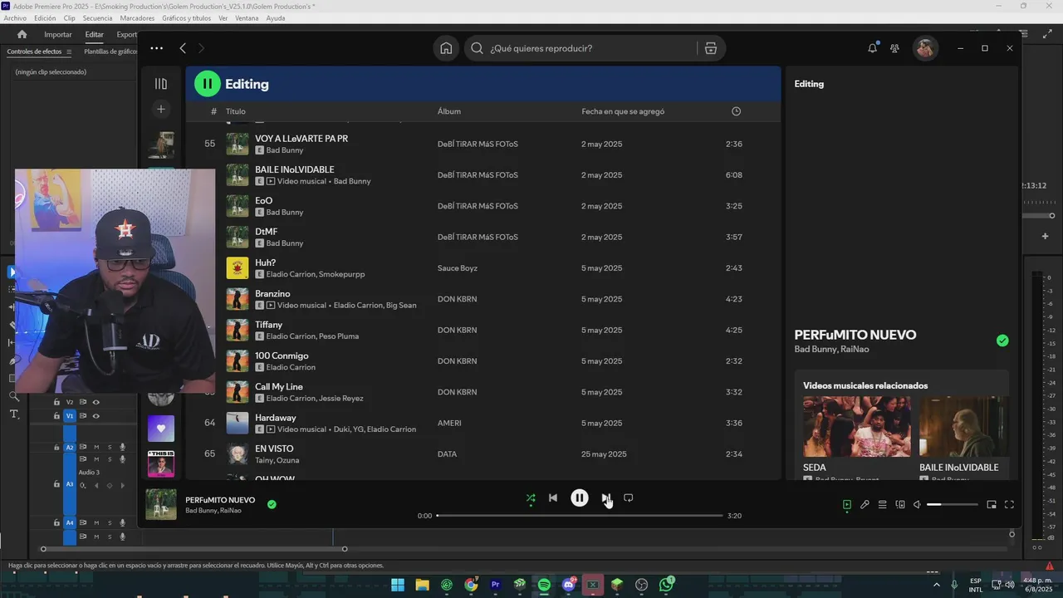Sort by Álbum column header
This screenshot has height=598, width=1063.
click(449, 111)
